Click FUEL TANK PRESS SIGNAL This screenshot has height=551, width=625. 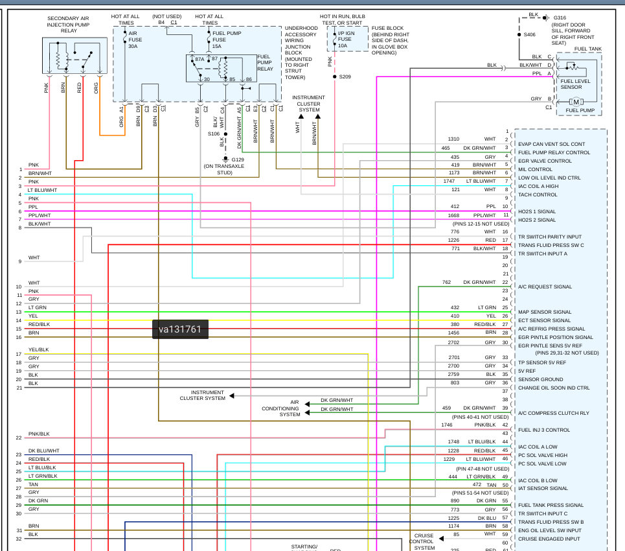[x=551, y=505]
